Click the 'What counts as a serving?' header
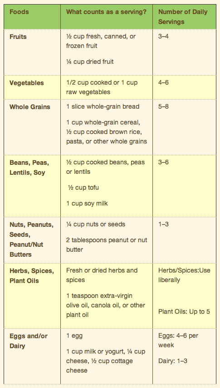 pos(106,12)
